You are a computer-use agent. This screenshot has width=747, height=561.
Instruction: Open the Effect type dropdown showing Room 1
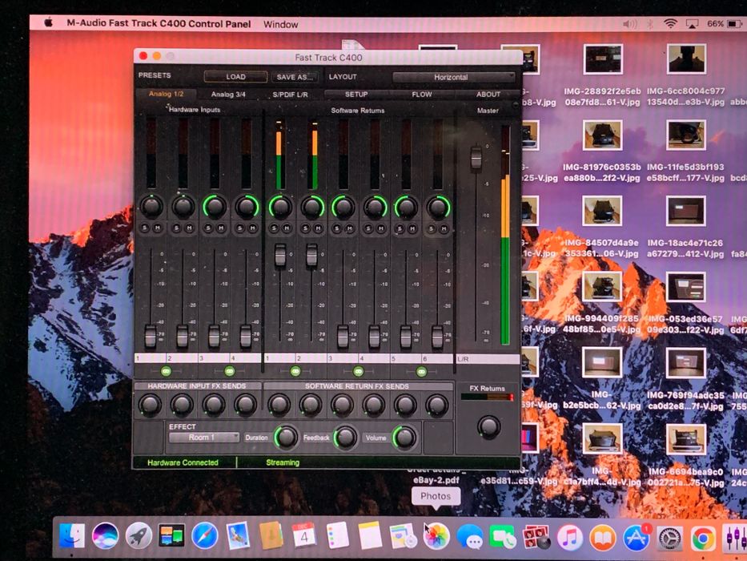204,437
